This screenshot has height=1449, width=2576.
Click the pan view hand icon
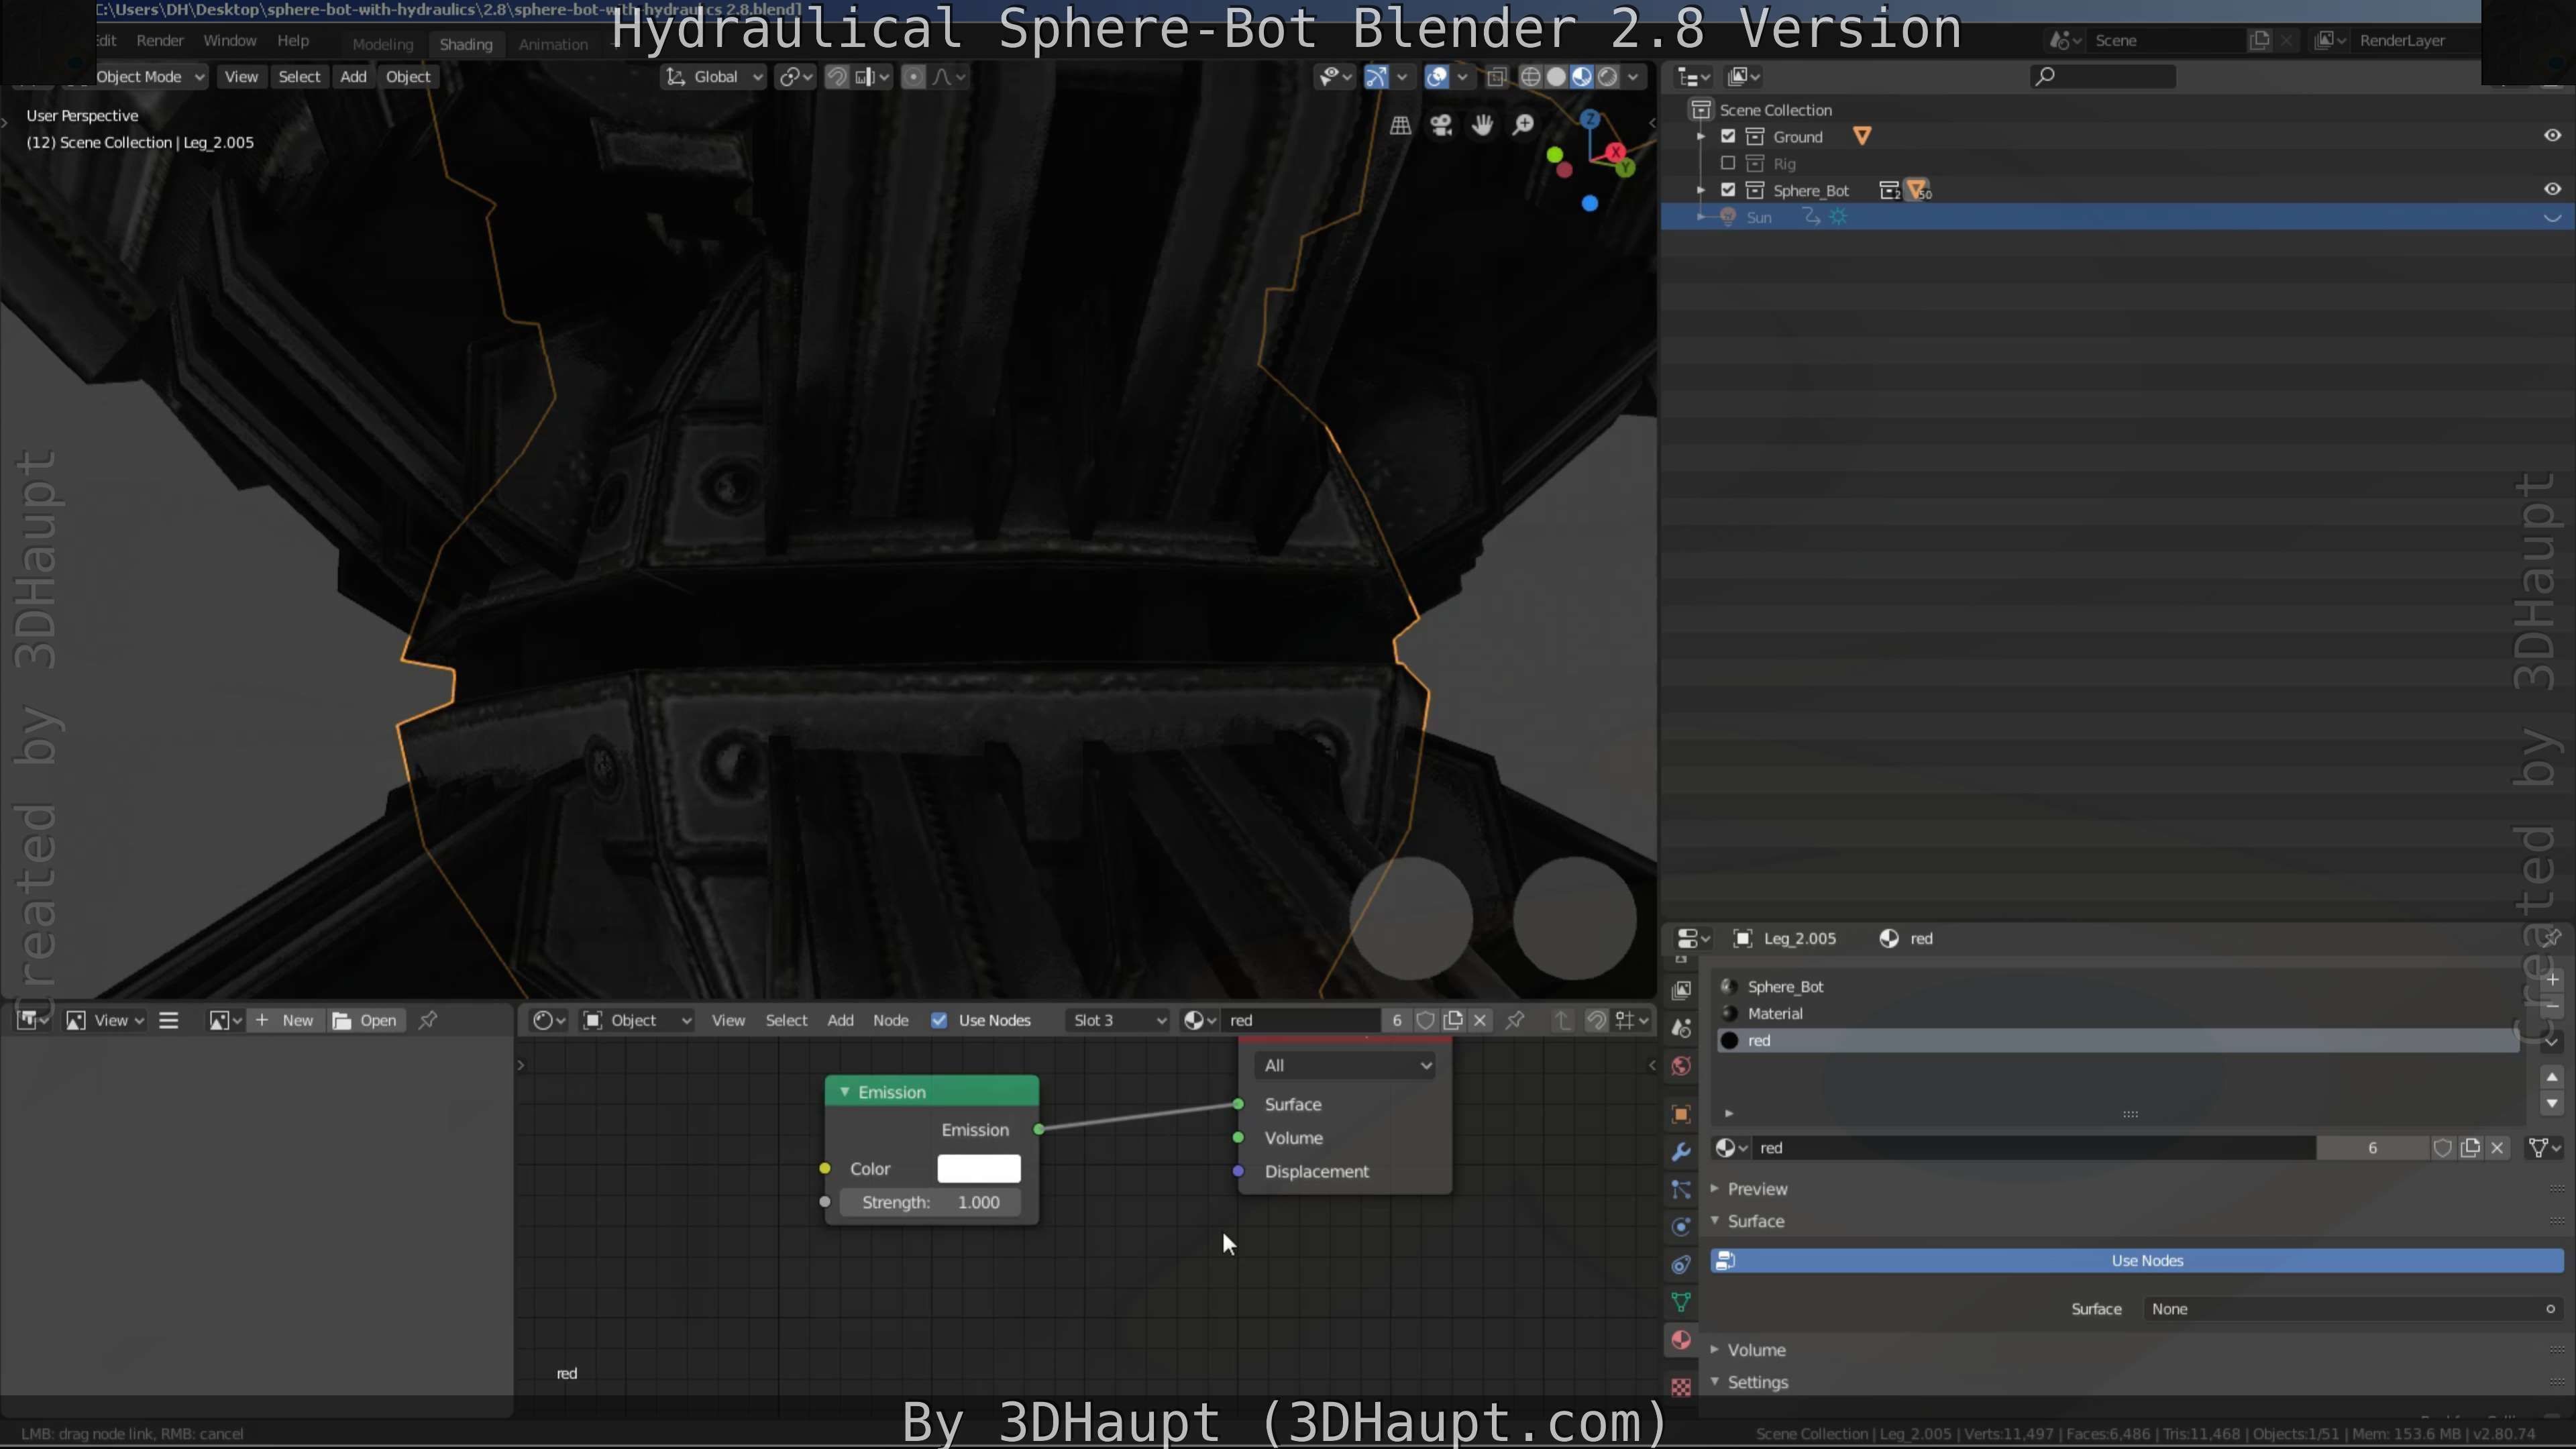coord(1482,125)
